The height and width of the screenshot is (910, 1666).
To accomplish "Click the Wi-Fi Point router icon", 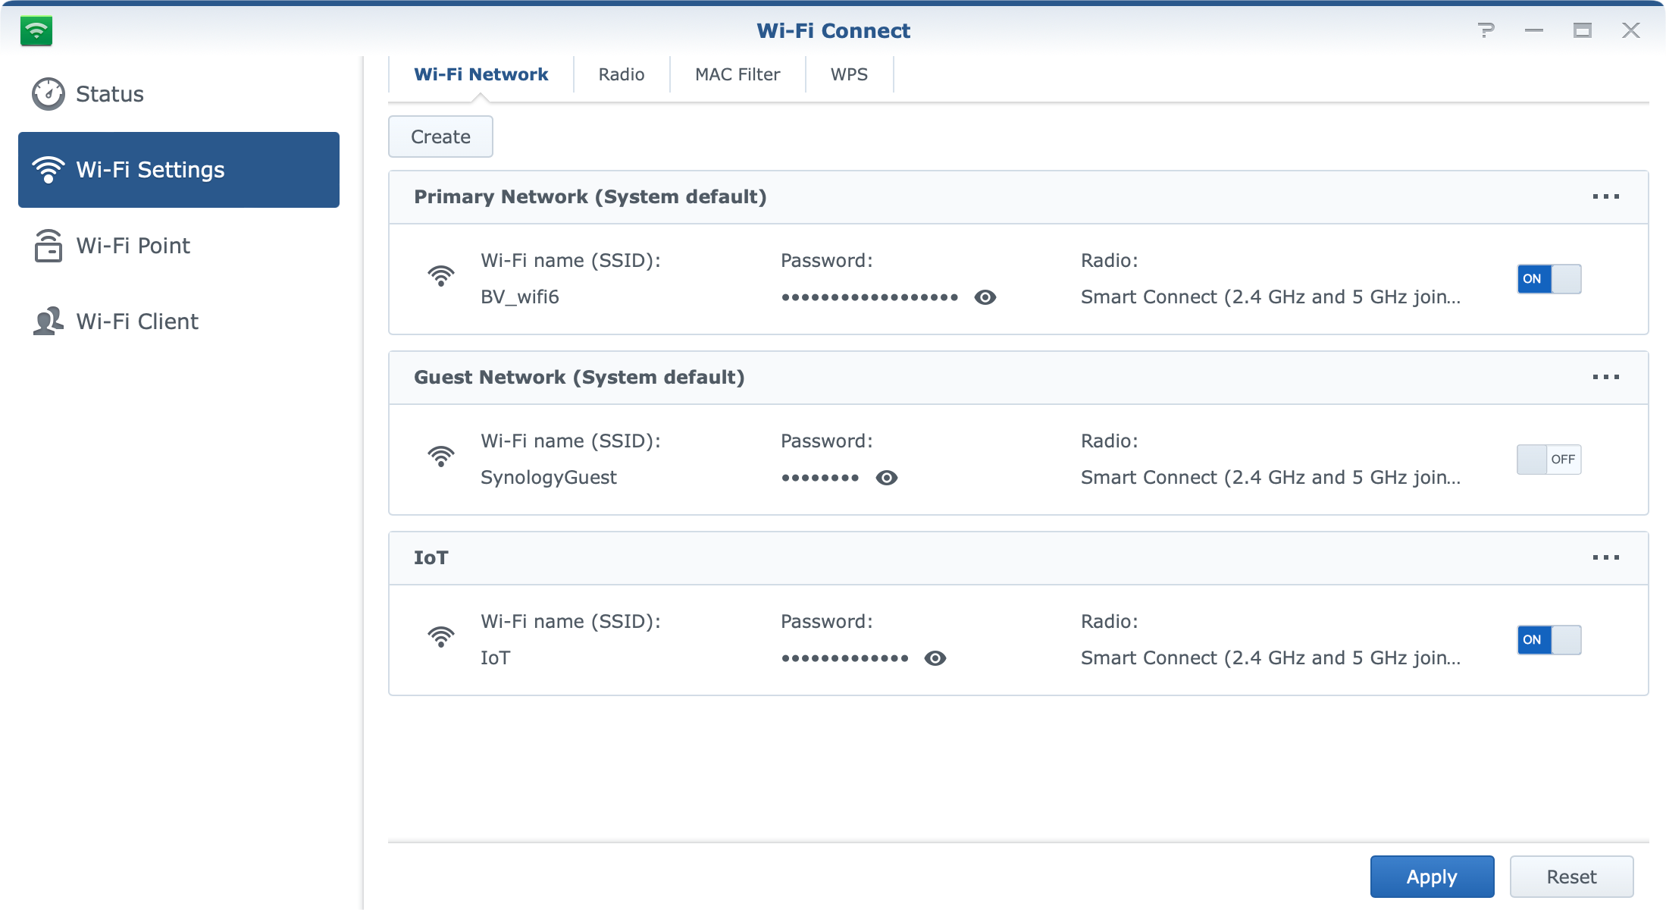I will click(49, 246).
